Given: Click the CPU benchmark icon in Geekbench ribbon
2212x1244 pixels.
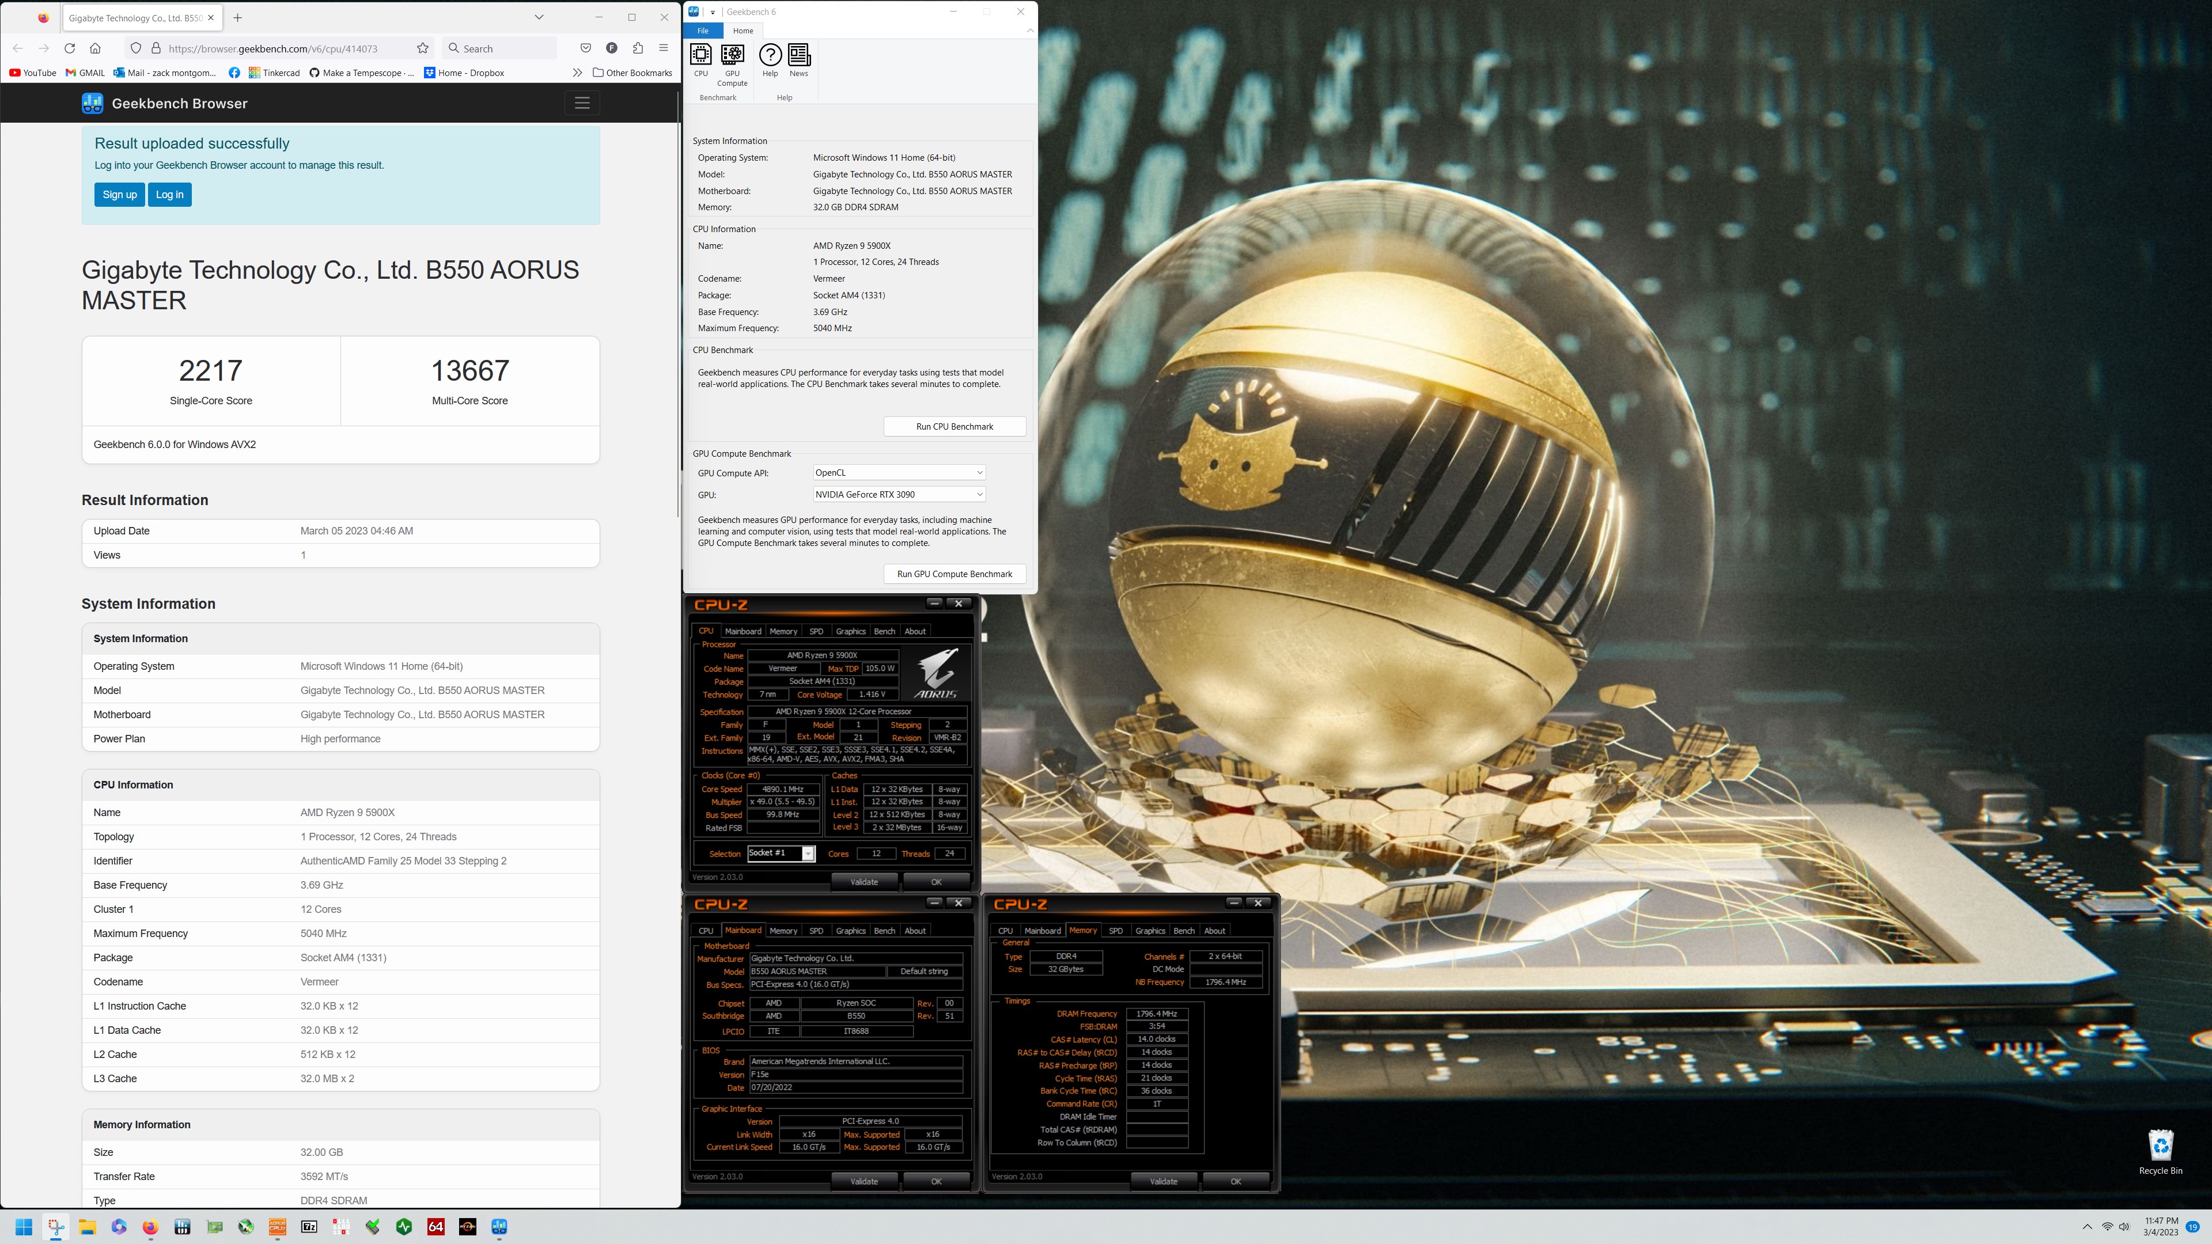Looking at the screenshot, I should click(700, 60).
